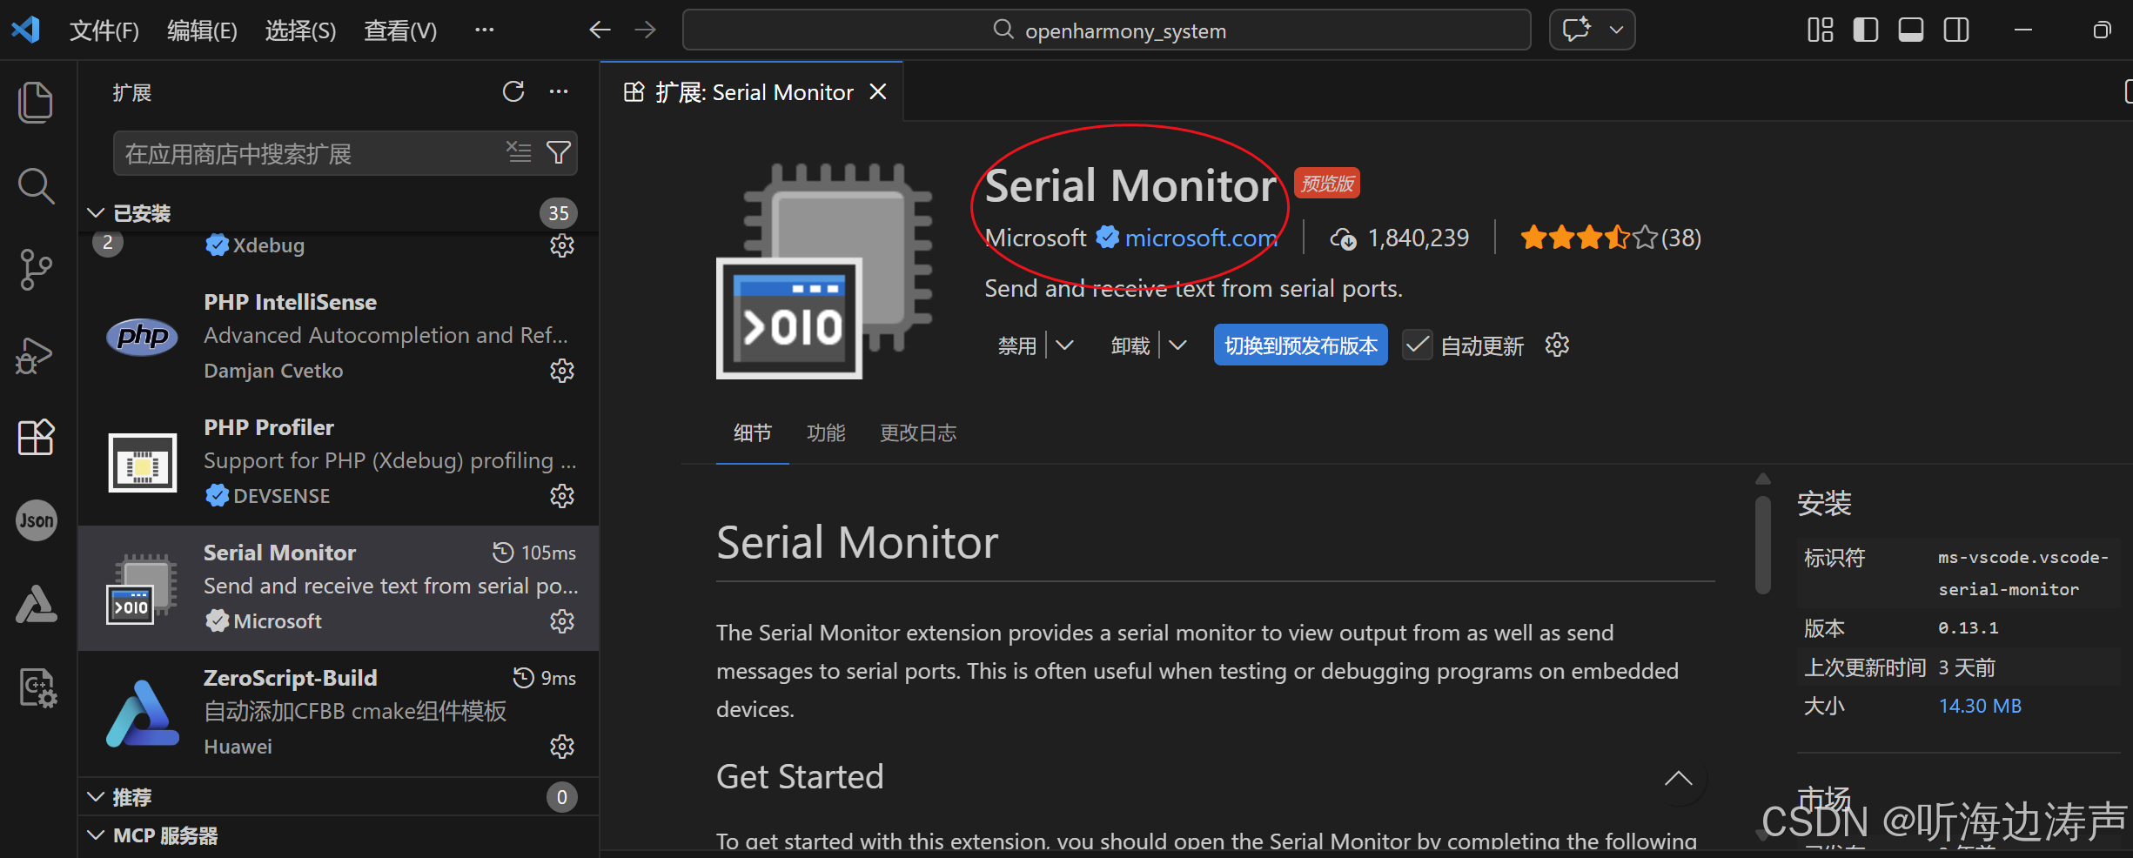Screen dimensions: 2133x858
Task: Open the 选择(S) menu
Action: [300, 31]
